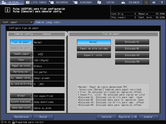Viewport: 166px width, 124px height.
Task: Click the paper orientation icon next to A4
Action: click(x=42, y=54)
